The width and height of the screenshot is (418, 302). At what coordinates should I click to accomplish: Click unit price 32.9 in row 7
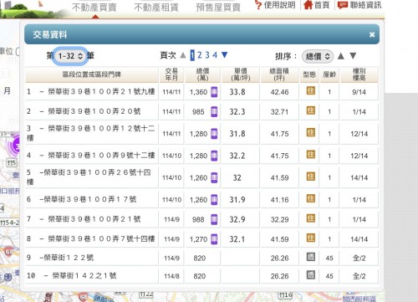pos(237,219)
